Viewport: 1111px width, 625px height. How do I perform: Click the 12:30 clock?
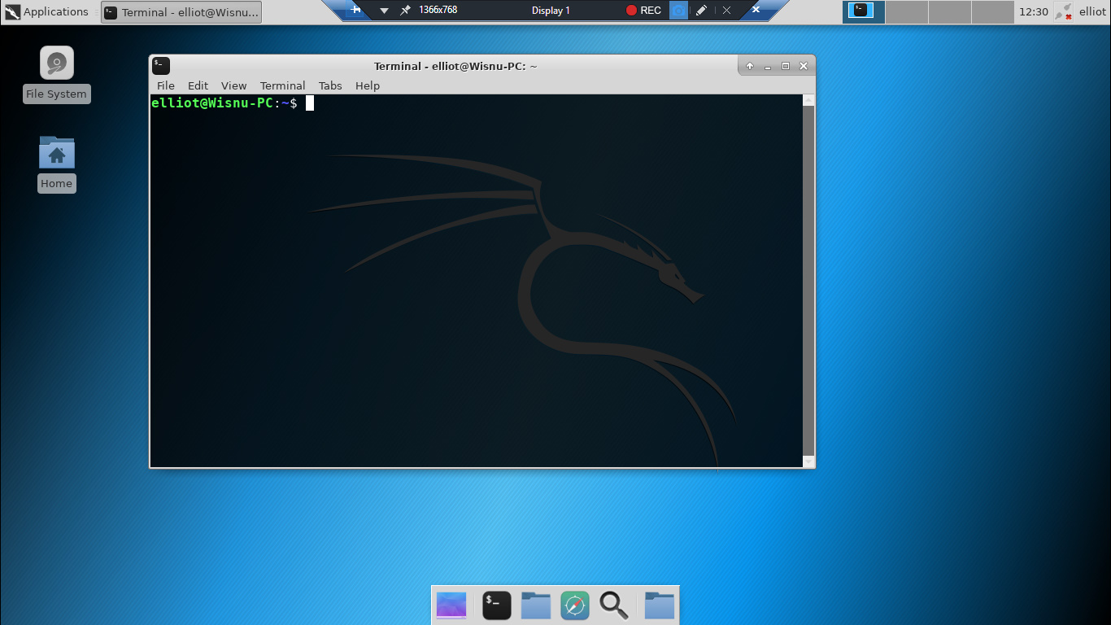click(1033, 11)
